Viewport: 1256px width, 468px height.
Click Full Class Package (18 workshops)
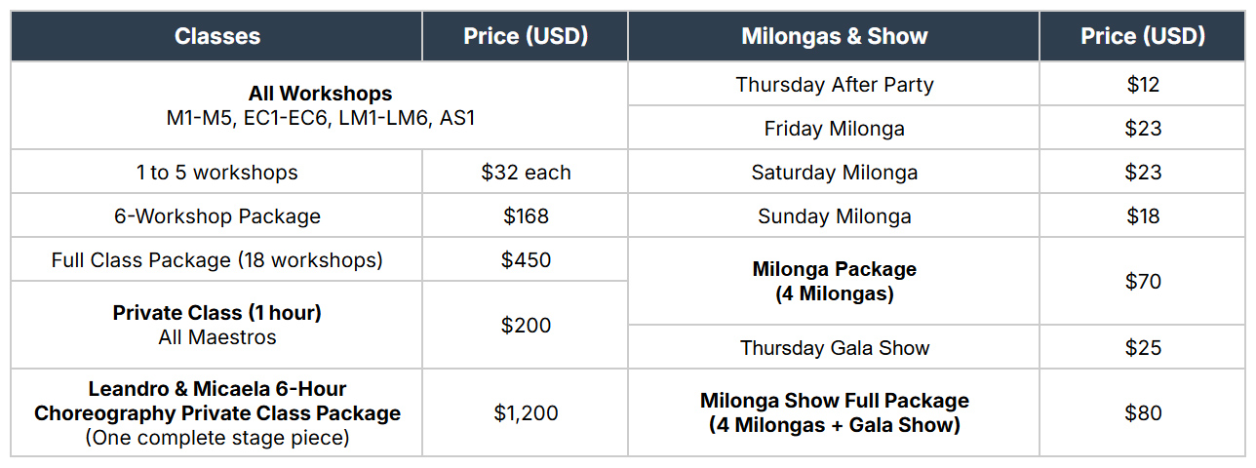tap(216, 260)
